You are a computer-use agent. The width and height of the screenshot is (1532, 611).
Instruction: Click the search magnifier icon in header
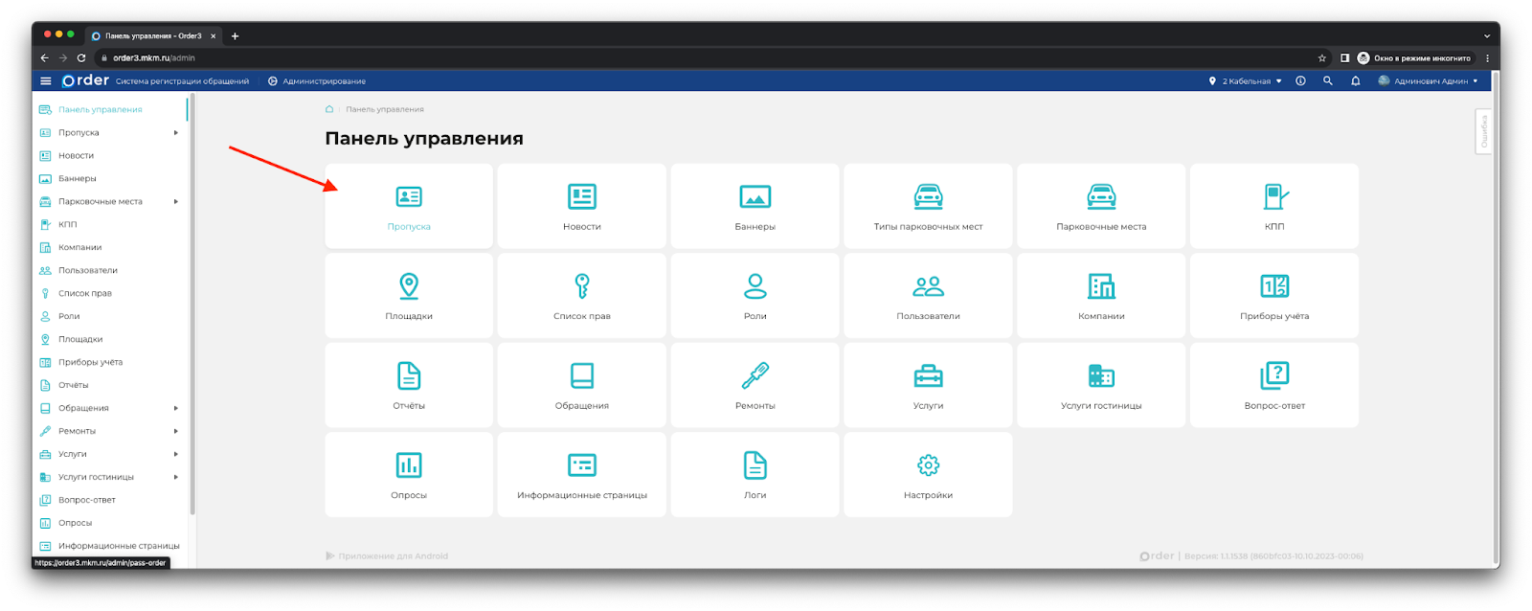point(1328,81)
